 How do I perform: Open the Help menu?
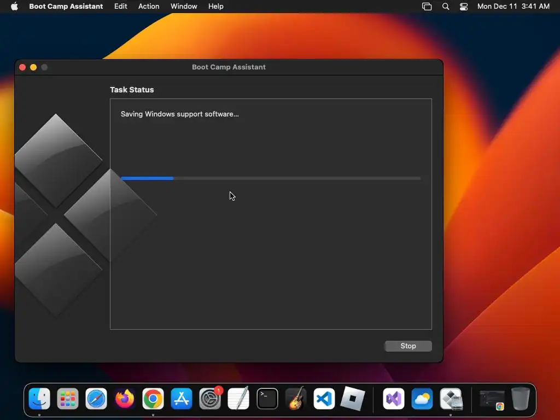tap(215, 7)
